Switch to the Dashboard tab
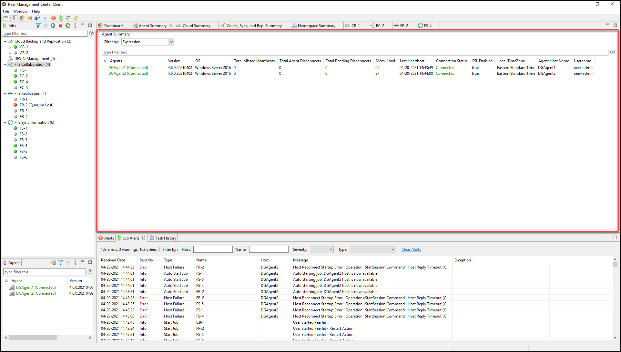 pyautogui.click(x=113, y=25)
